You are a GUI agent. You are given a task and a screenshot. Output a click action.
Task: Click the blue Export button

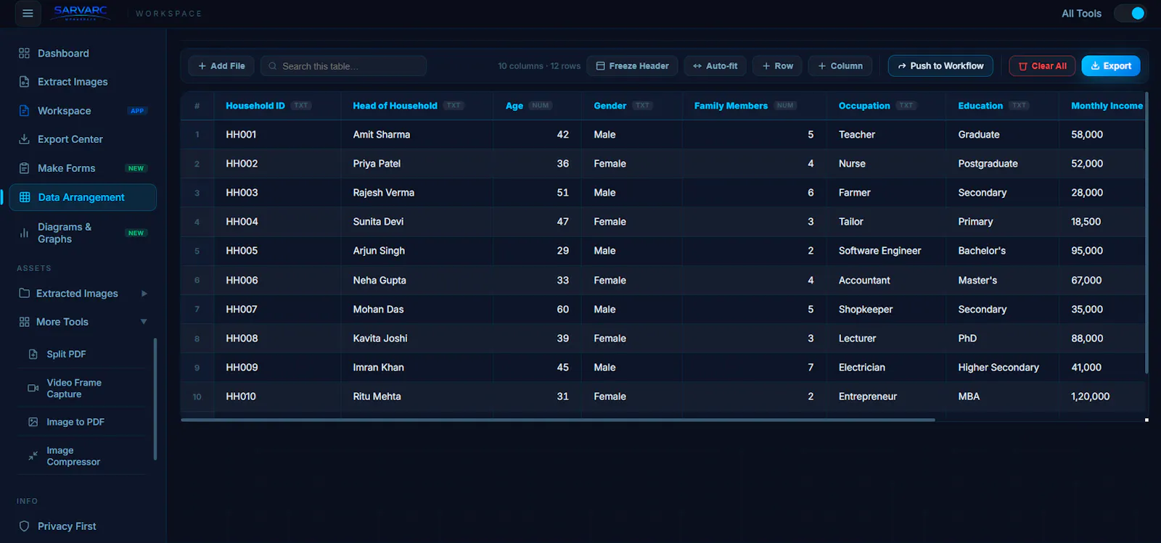[1111, 66]
